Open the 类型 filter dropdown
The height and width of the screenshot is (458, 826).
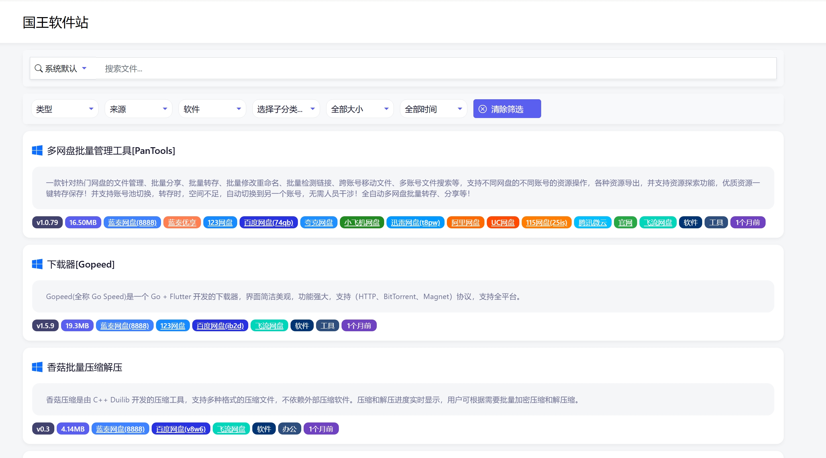click(x=65, y=109)
